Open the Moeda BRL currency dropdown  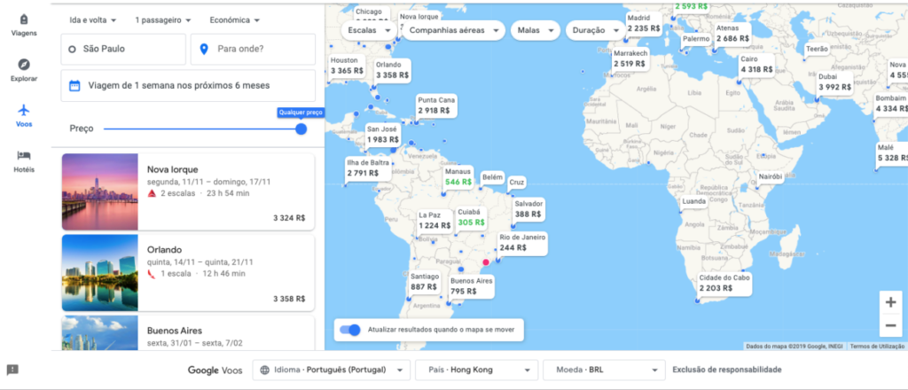(x=604, y=370)
